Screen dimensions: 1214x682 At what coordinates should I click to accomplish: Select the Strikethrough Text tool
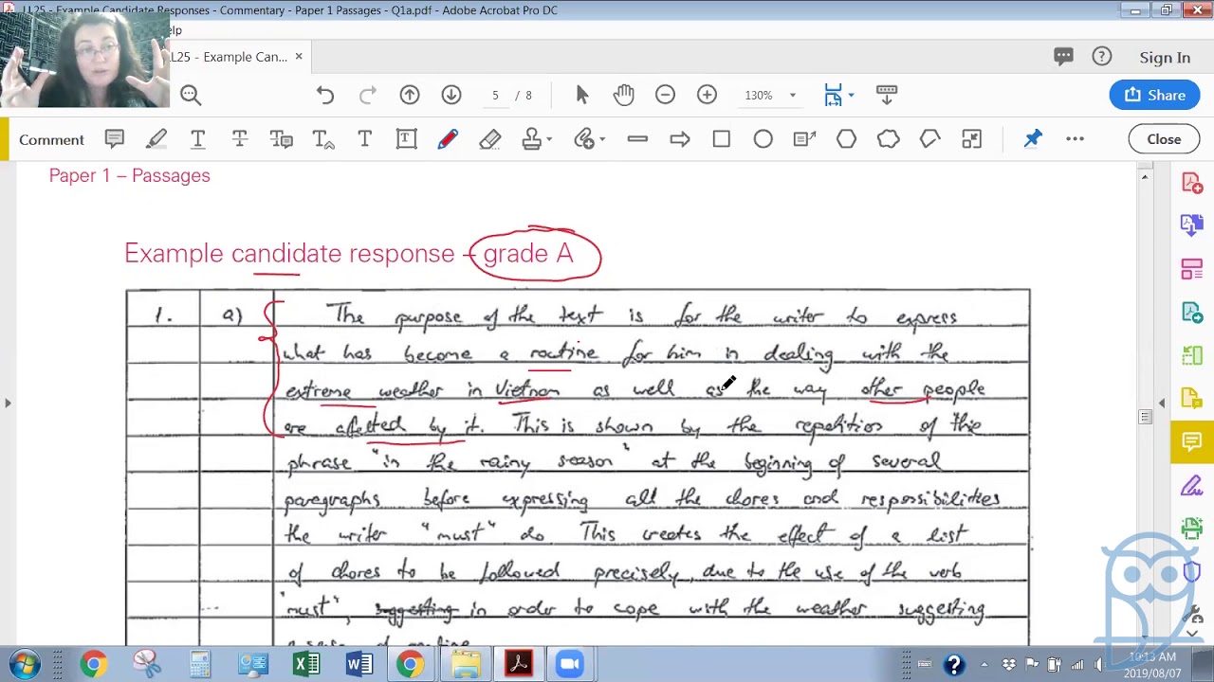pyautogui.click(x=240, y=139)
